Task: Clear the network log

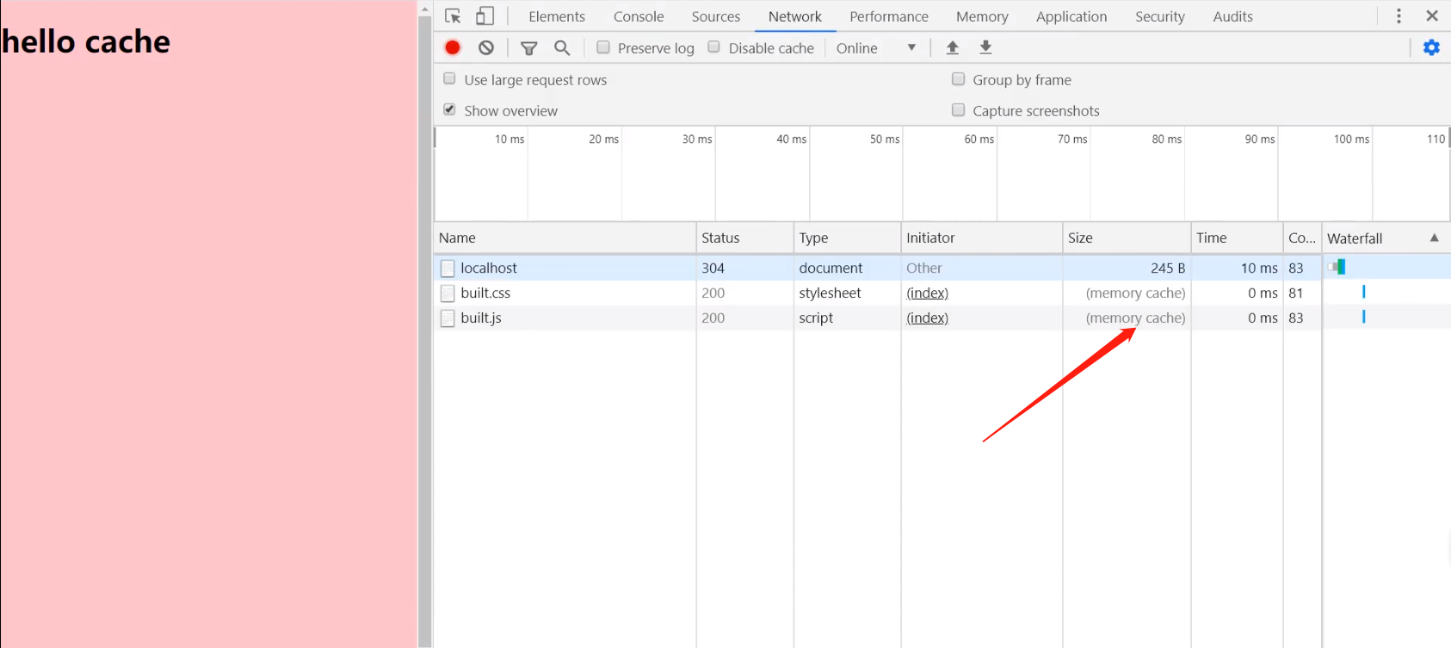Action: (x=486, y=48)
